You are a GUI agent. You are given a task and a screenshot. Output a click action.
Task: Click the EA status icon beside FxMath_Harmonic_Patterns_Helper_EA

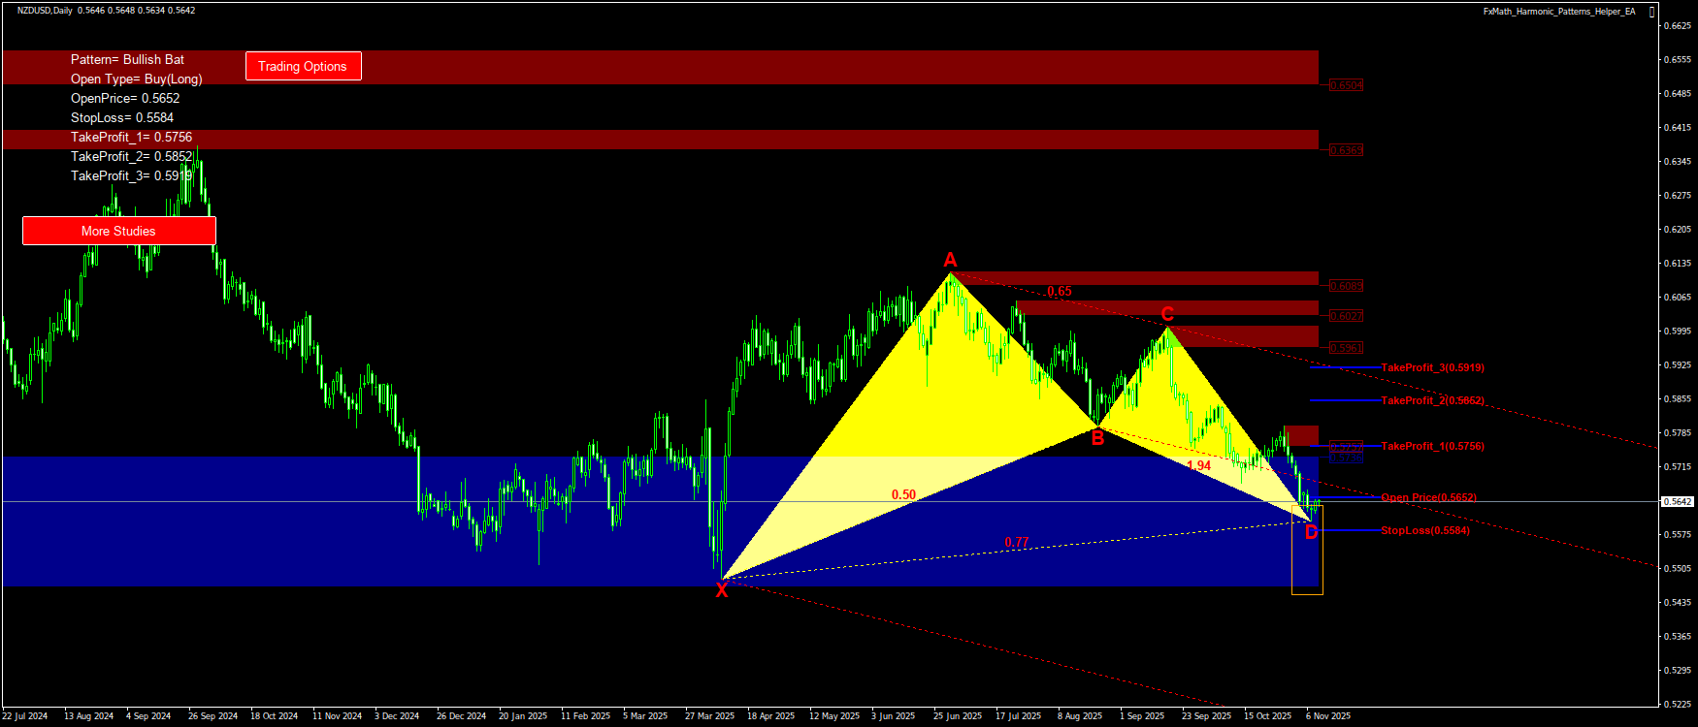coord(1652,12)
